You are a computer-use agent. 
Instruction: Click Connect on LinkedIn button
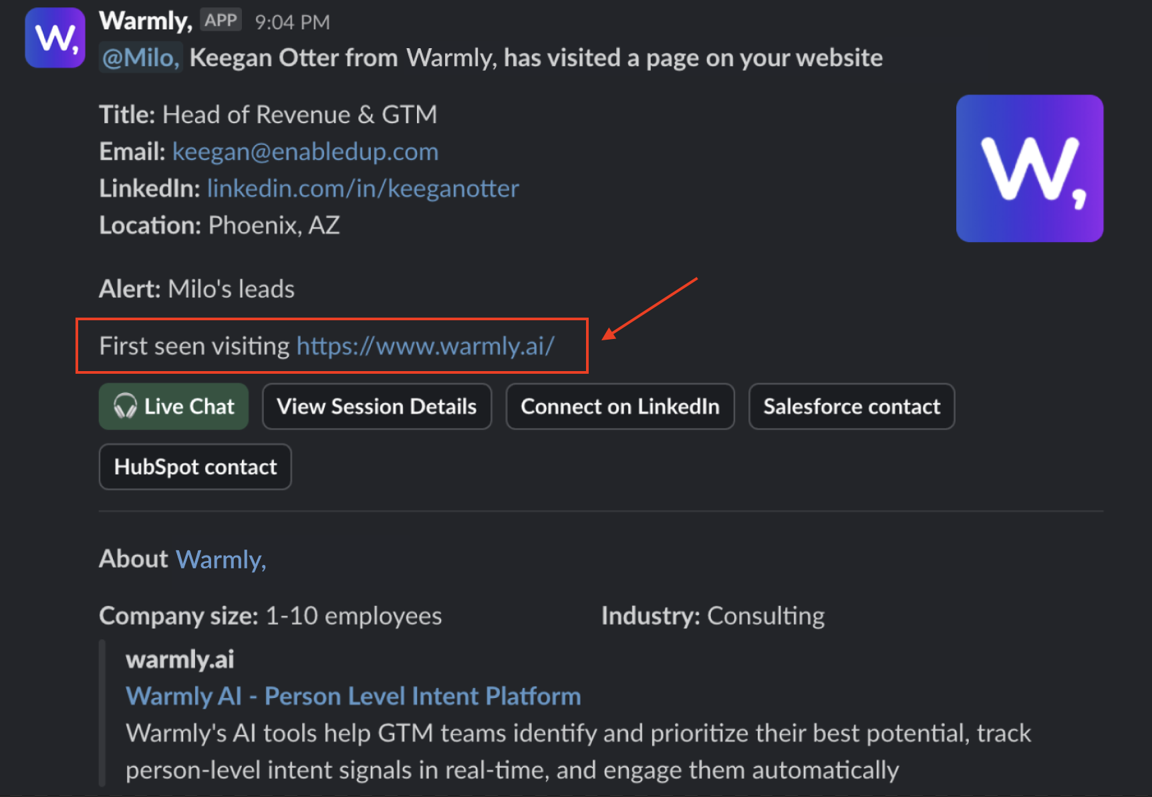[x=619, y=407]
